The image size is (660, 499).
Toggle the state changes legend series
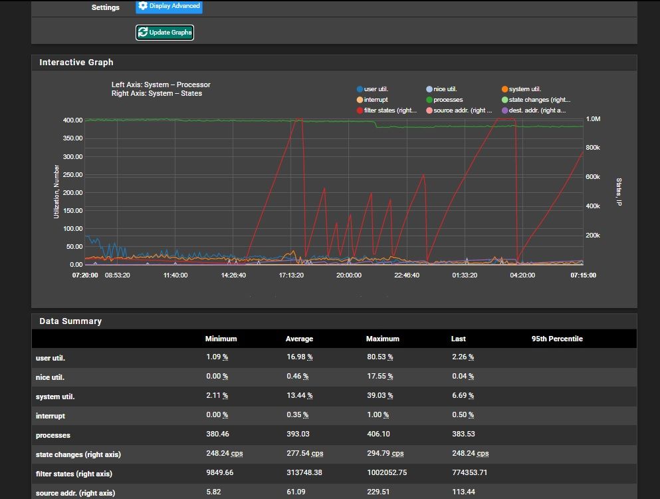coord(536,99)
